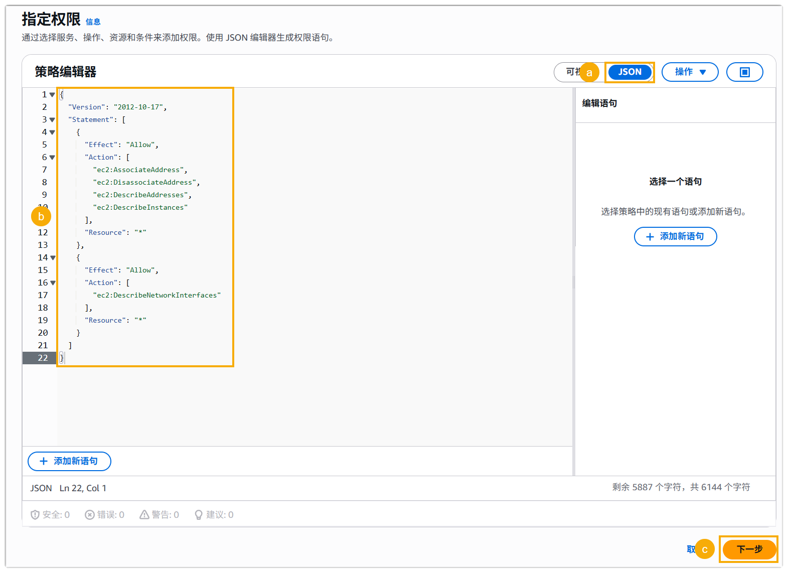Fold the second statement block on line 14

(x=53, y=258)
